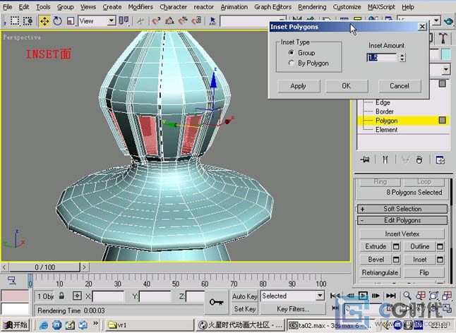Open Outline settings box

coord(440,246)
